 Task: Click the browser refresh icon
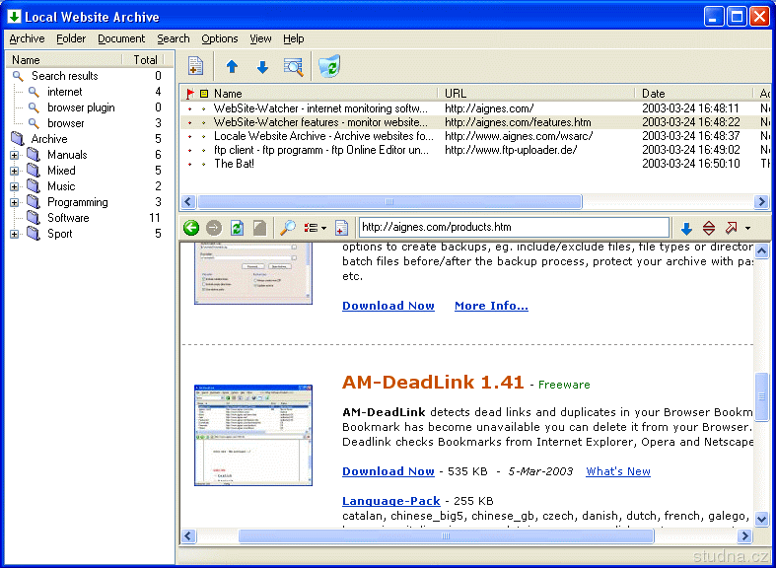pyautogui.click(x=237, y=228)
